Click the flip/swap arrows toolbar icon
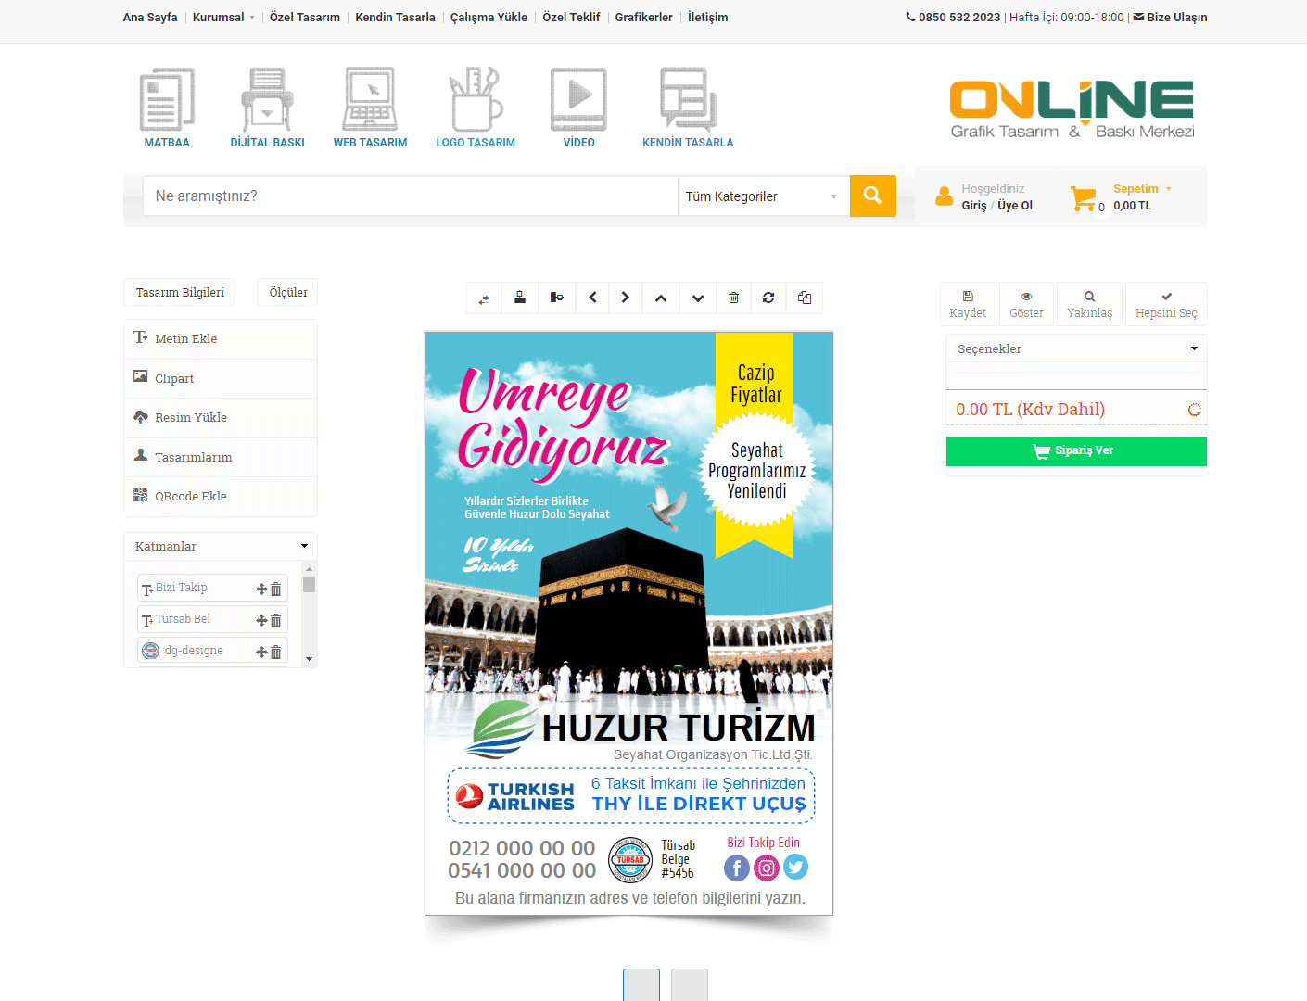The height and width of the screenshot is (1001, 1307). tap(484, 298)
